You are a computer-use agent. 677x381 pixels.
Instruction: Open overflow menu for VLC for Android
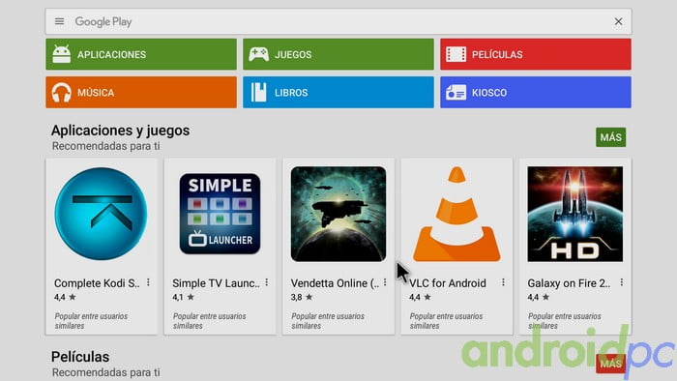point(503,282)
